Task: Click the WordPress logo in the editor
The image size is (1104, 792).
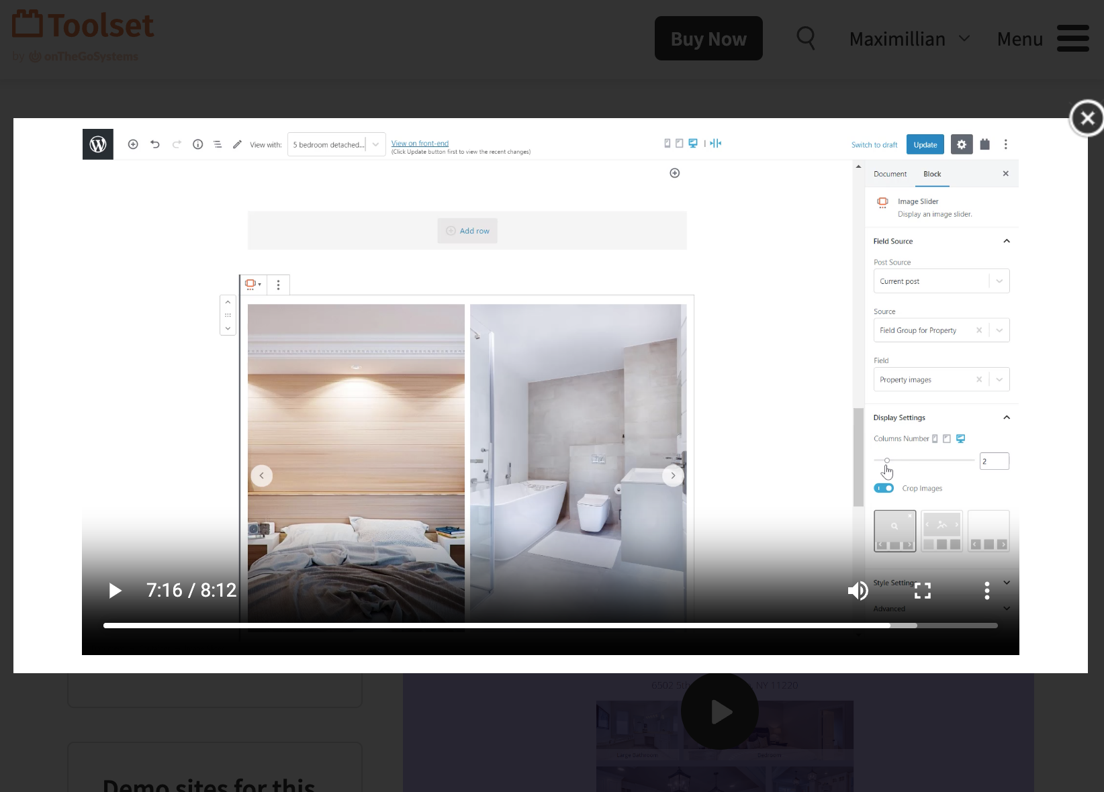Action: coord(98,144)
